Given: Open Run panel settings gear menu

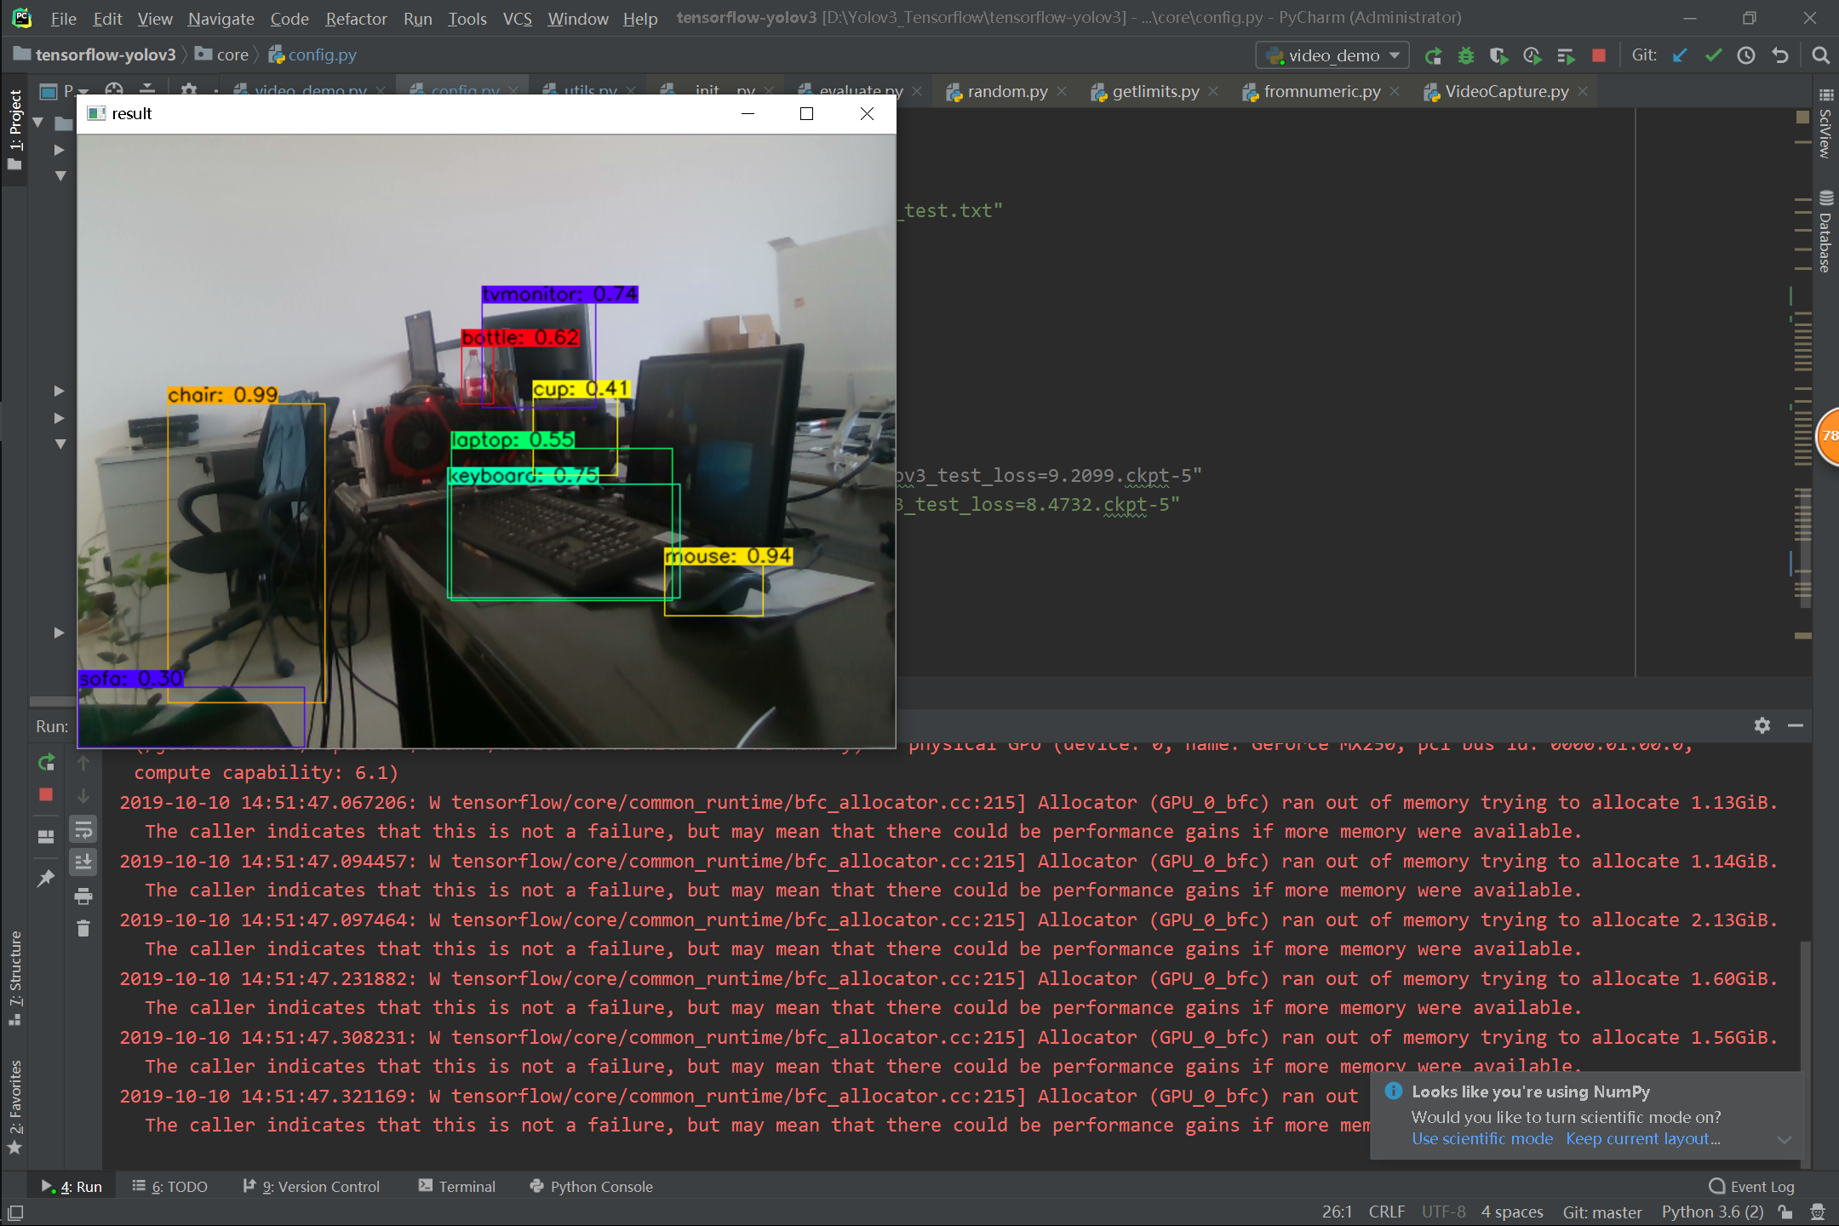Looking at the screenshot, I should [1762, 725].
